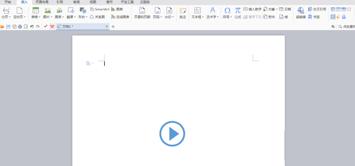The image size is (355, 166).
Task: Click the 分页 page break icon
Action: tap(6, 10)
